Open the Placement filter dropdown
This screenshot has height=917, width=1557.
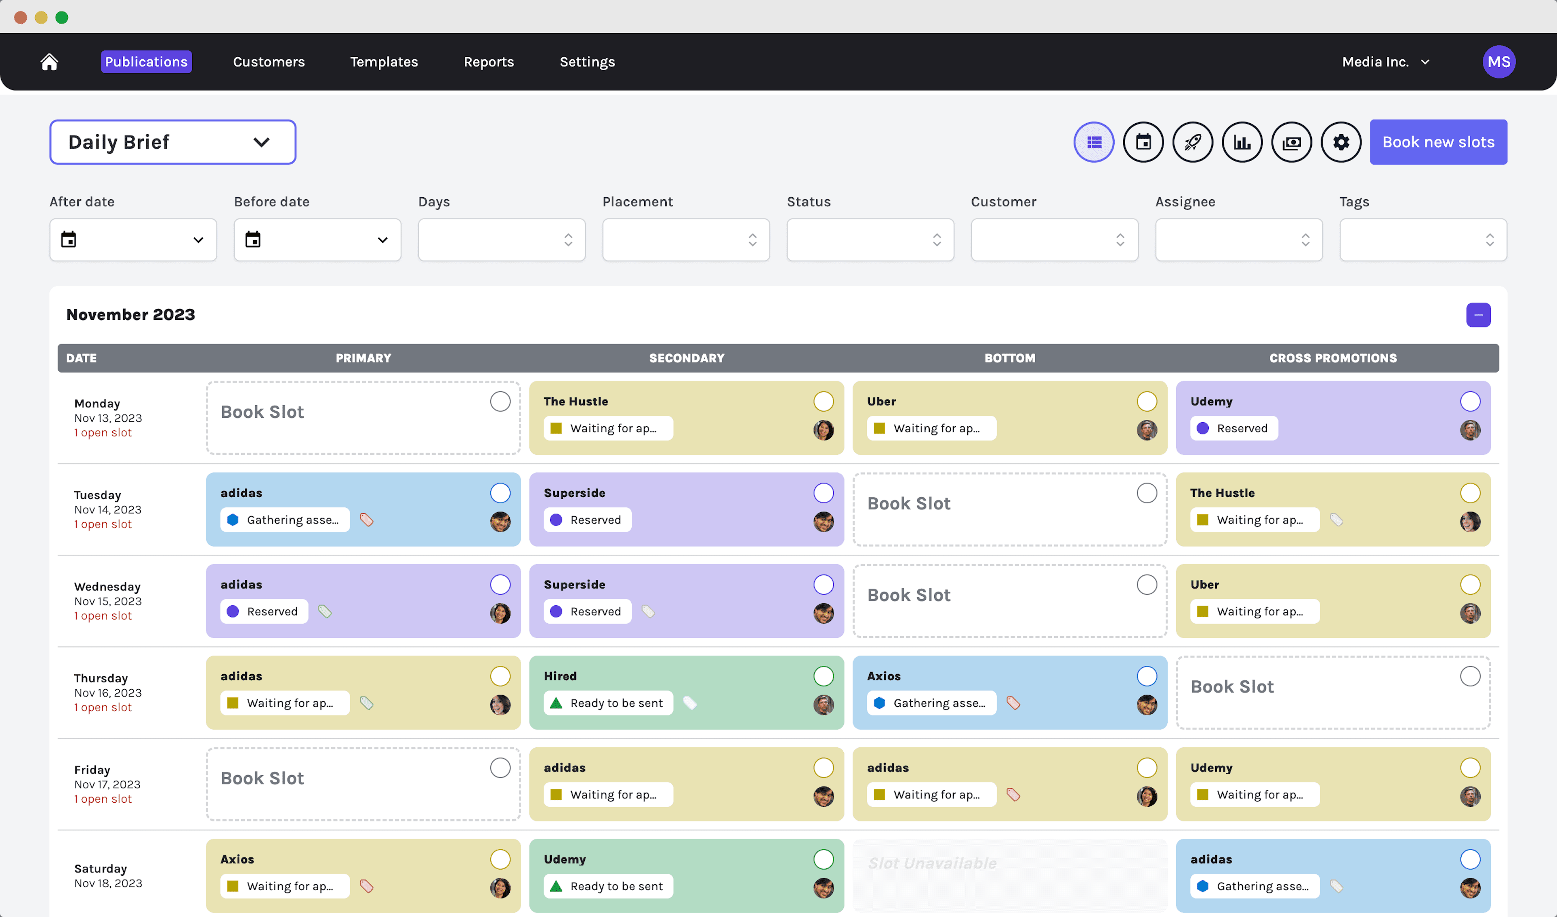[x=686, y=239]
